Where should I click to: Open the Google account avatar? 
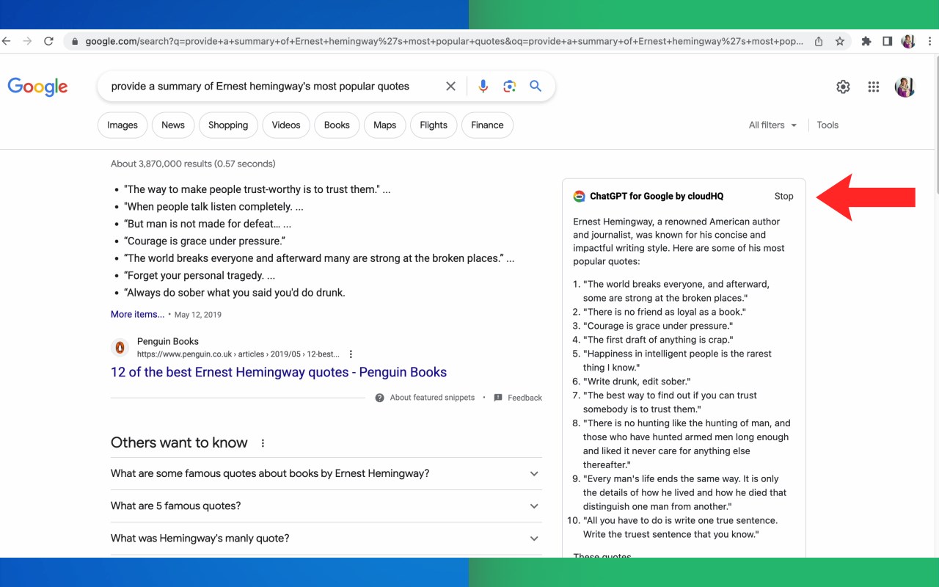905,87
